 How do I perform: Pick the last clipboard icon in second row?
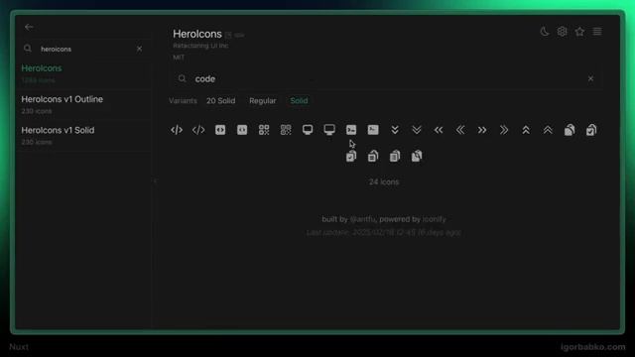coord(417,156)
